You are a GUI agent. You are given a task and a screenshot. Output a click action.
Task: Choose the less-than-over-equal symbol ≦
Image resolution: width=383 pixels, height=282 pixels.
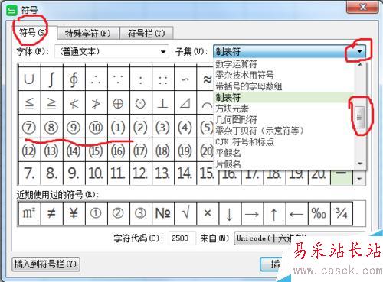tap(30, 103)
